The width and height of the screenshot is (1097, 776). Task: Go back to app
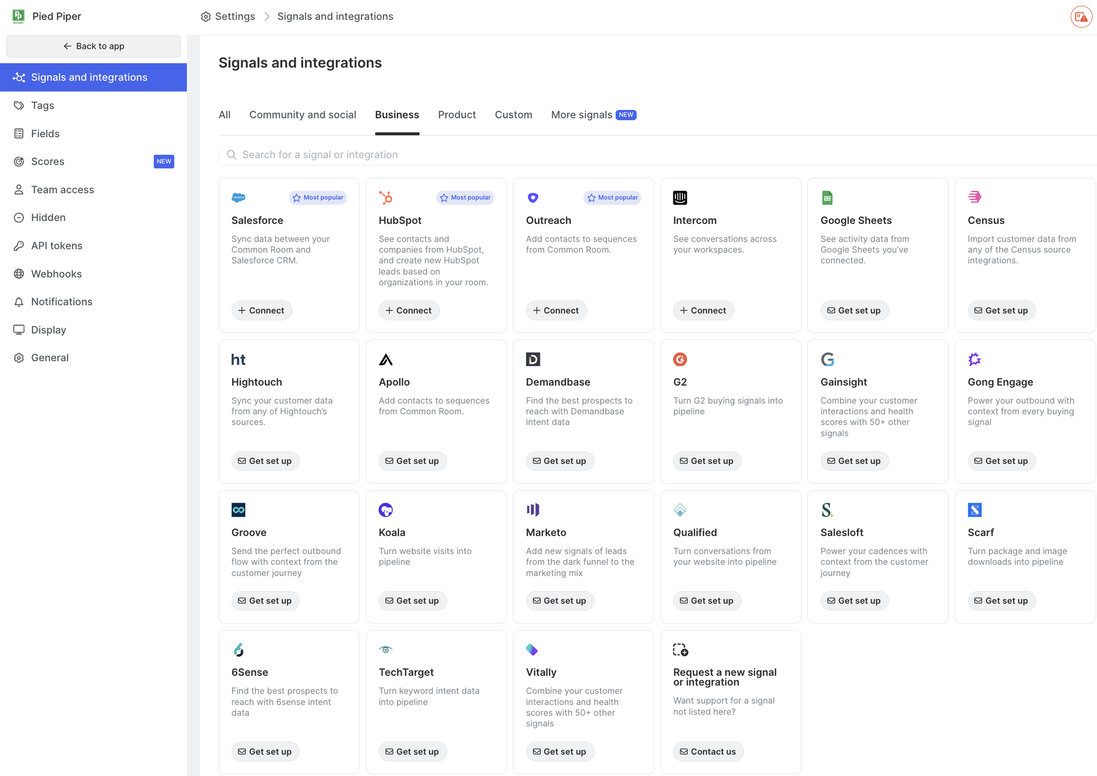(93, 46)
